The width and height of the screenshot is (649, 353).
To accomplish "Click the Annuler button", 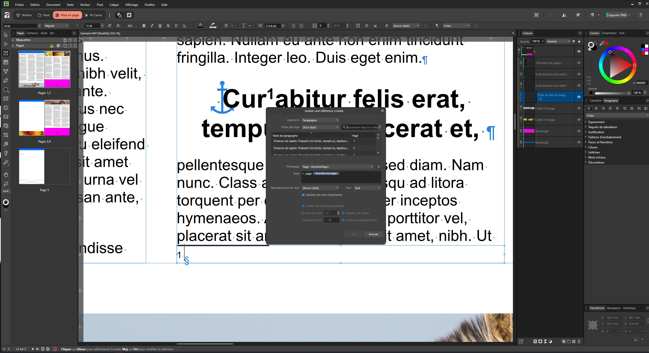I will (x=373, y=234).
